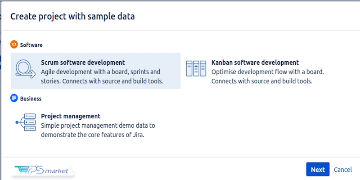Click the Project management demo data description
Screen dimensions: 360x180
pos(98,130)
